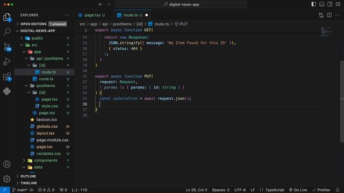This screenshot has height=193, width=344.
Task: Click the postitems breadcrumb segment
Action: (x=122, y=24)
